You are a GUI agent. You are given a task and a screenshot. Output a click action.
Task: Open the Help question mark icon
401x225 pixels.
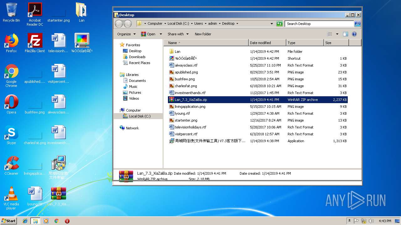coord(354,34)
